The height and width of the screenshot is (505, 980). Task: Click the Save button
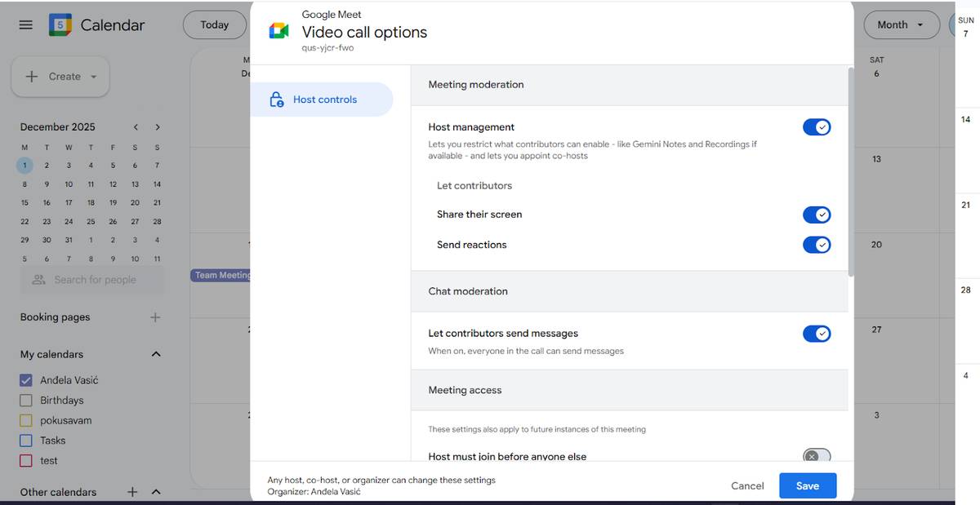[807, 485]
